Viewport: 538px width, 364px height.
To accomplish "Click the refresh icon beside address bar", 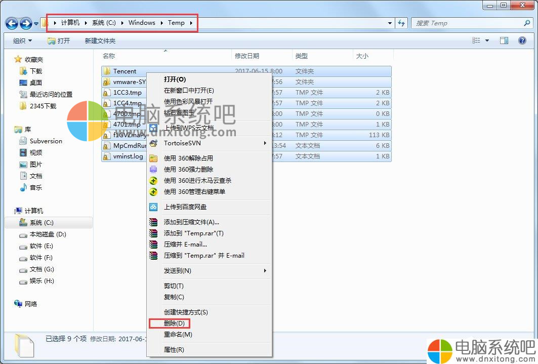I will coord(402,23).
